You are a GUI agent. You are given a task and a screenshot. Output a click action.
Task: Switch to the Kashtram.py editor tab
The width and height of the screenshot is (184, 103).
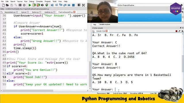coord(49,12)
